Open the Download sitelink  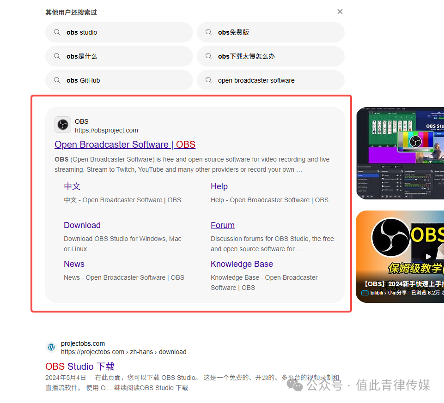82,225
